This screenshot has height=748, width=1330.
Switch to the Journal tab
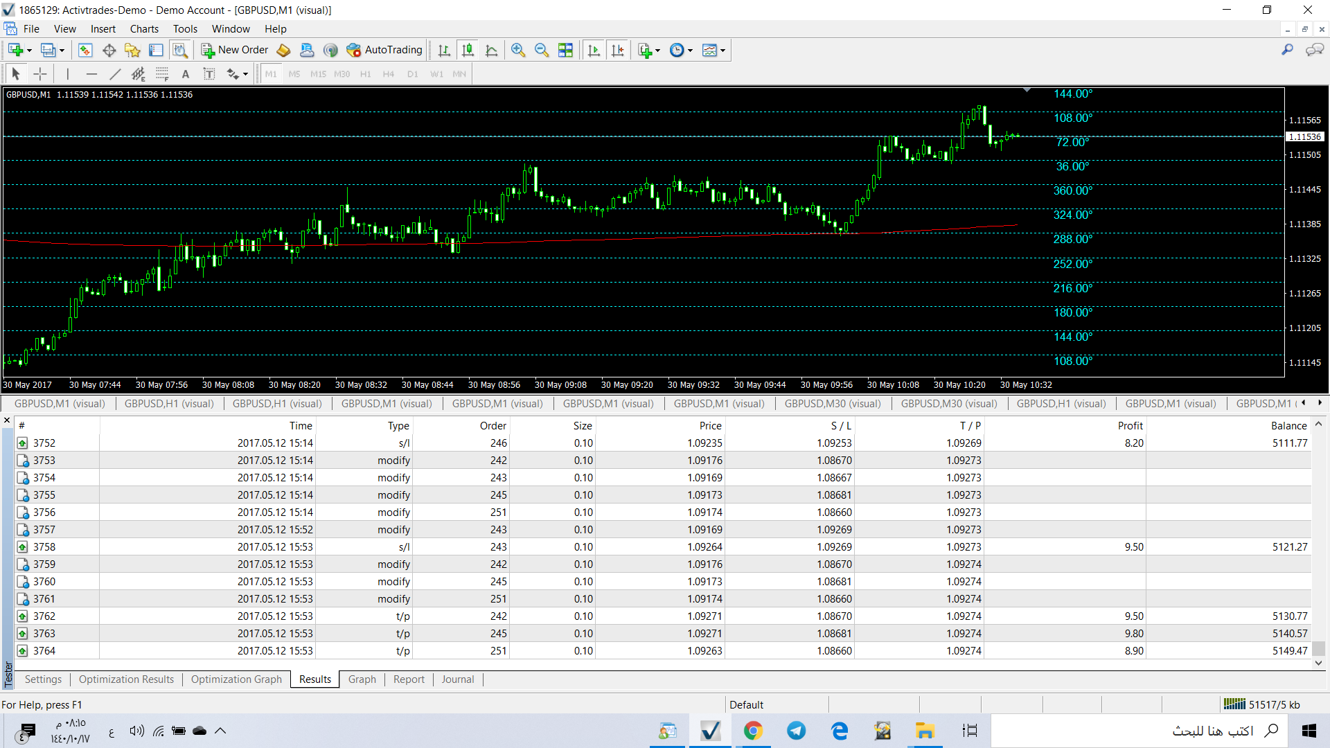pyautogui.click(x=457, y=679)
